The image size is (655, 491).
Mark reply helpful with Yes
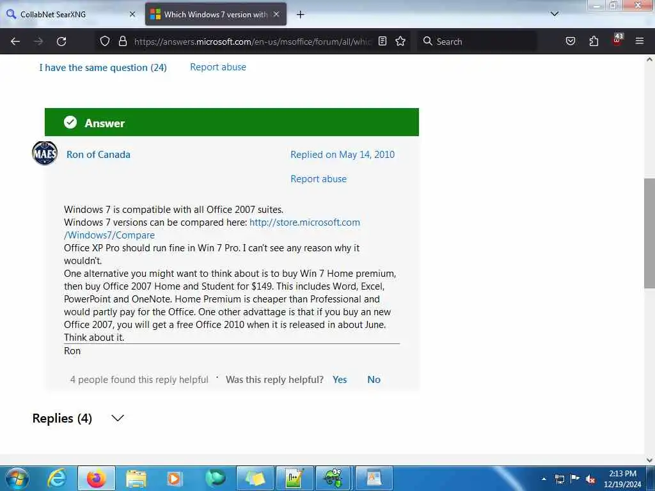point(340,380)
